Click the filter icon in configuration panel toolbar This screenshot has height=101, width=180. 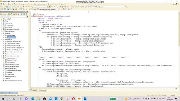point(26,14)
